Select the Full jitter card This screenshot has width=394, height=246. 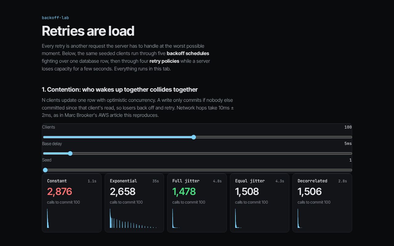click(197, 203)
